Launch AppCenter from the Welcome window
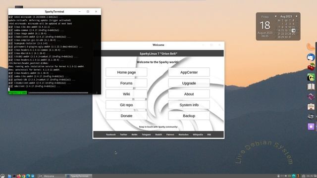317x178 pixels. click(x=189, y=72)
